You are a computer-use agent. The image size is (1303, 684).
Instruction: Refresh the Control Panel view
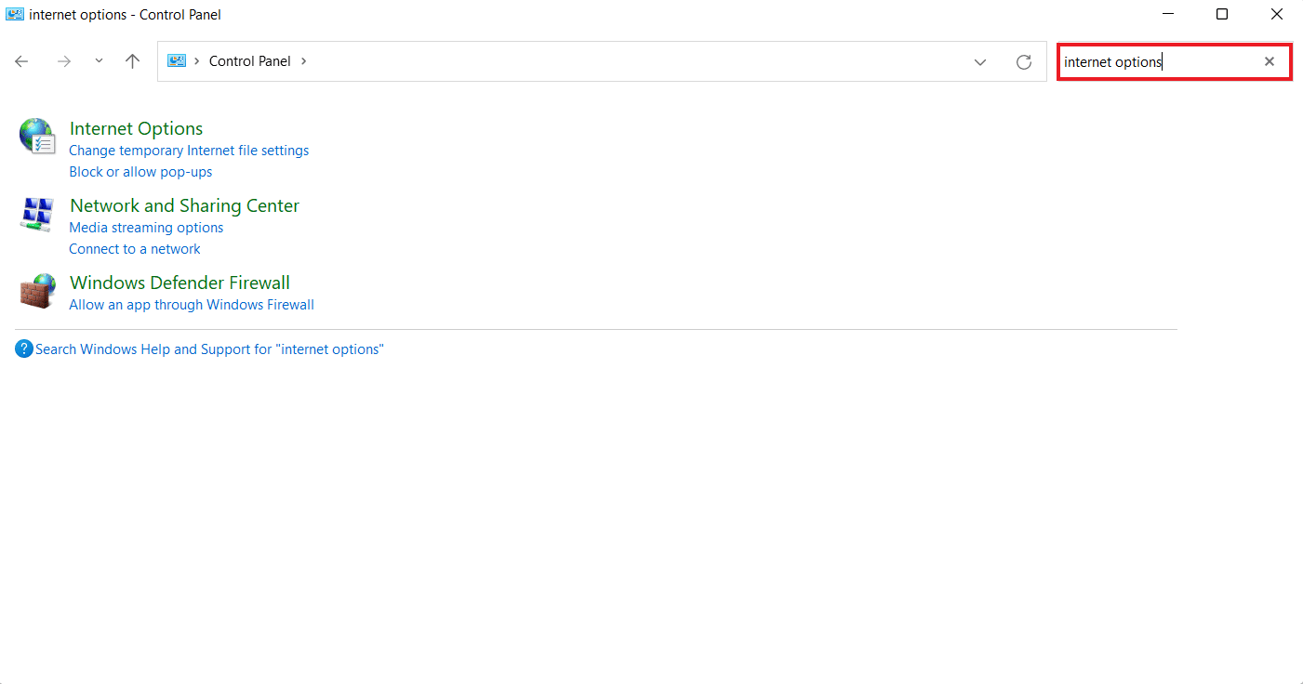pyautogui.click(x=1024, y=61)
